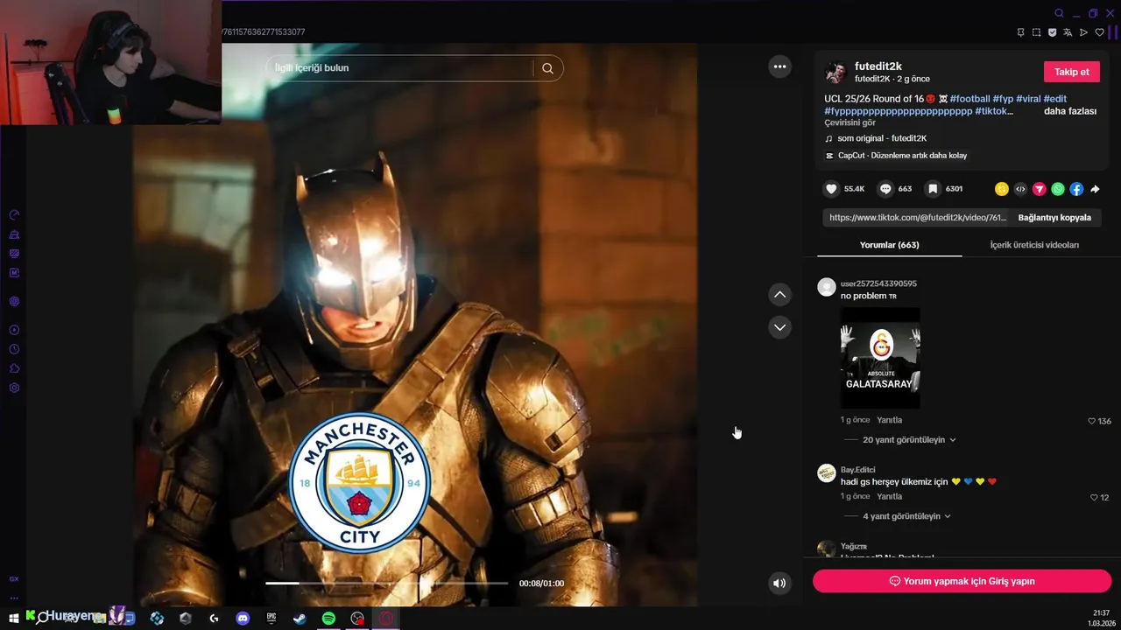Open Spotify from the taskbar
This screenshot has height=630, width=1121.
[328, 618]
